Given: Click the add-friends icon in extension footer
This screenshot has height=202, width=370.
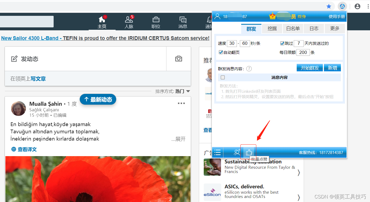Looking at the screenshot, I should (237, 153).
